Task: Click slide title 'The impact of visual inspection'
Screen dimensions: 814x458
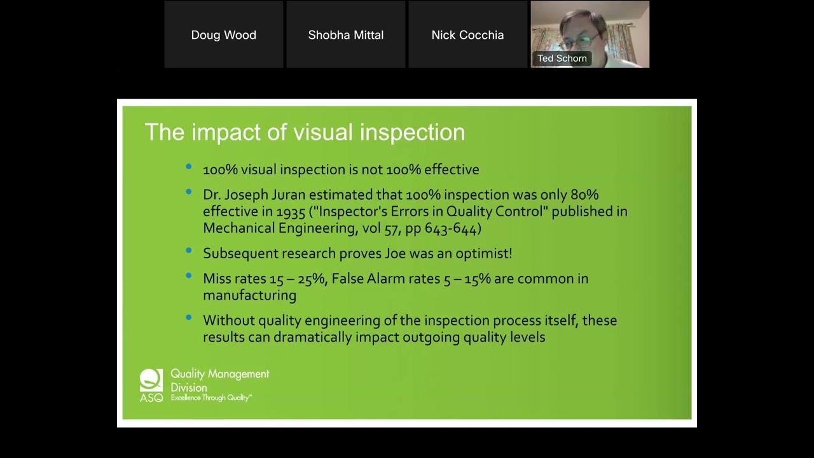Action: tap(305, 132)
